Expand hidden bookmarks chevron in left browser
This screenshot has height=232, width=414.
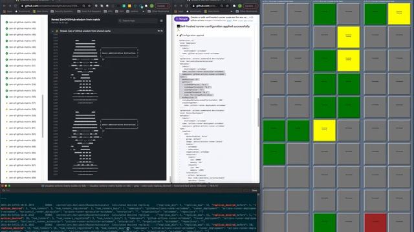pyautogui.click(x=144, y=12)
